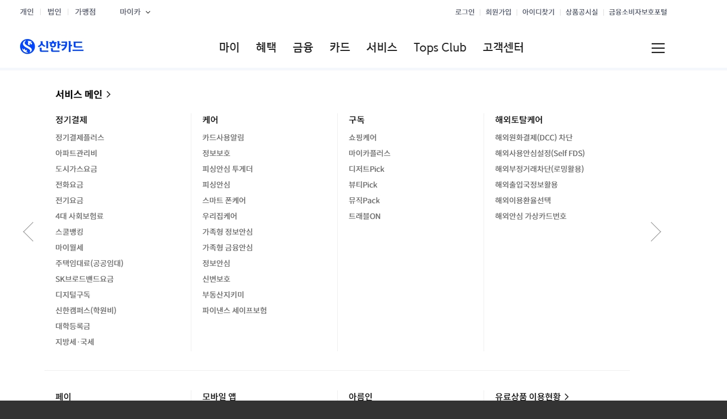The image size is (727, 419).
Task: Click the 아이디찾기 link
Action: 538,12
